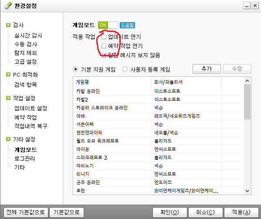
Task: Open 탐지 제외 in the sidebar
Action: [x=25, y=53]
